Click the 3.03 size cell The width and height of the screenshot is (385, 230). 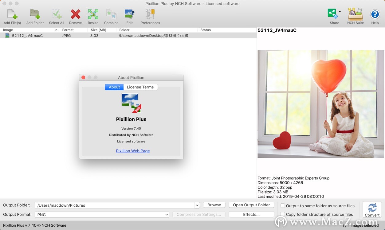(x=94, y=36)
